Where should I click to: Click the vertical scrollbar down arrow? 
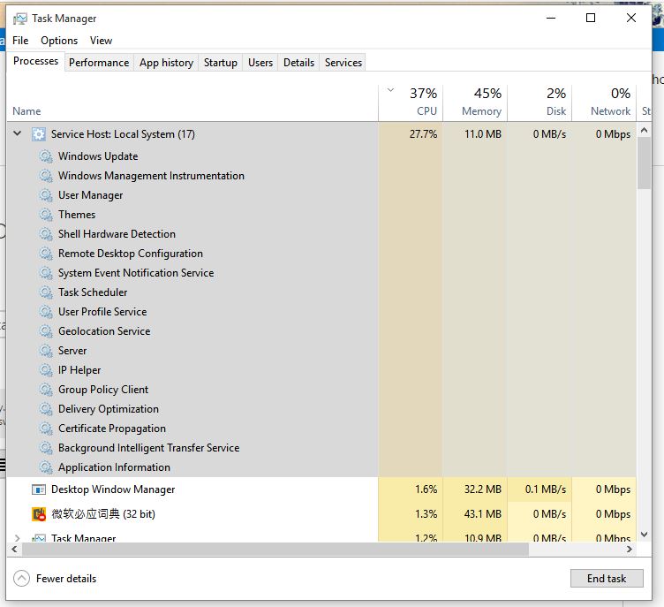point(644,535)
